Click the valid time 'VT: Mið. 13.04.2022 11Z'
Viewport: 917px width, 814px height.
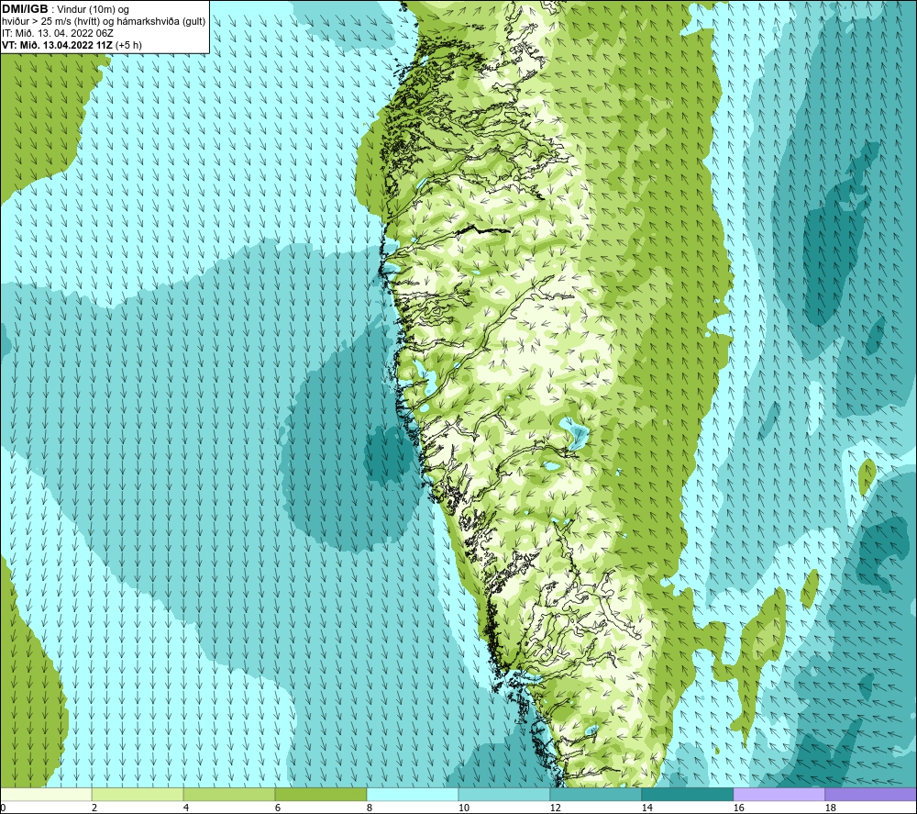pyautogui.click(x=57, y=45)
